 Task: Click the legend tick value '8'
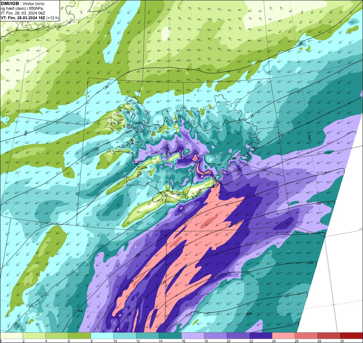[x=92, y=341]
